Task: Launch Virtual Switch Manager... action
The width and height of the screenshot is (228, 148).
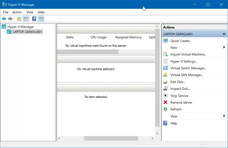Action: point(188,68)
